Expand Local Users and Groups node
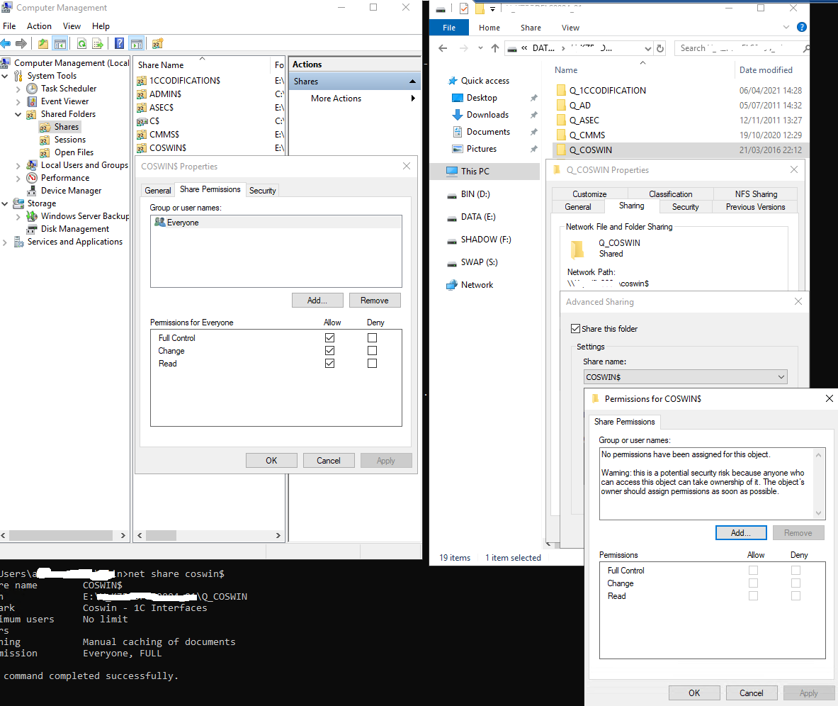Viewport: 838px width, 706px height. click(18, 165)
